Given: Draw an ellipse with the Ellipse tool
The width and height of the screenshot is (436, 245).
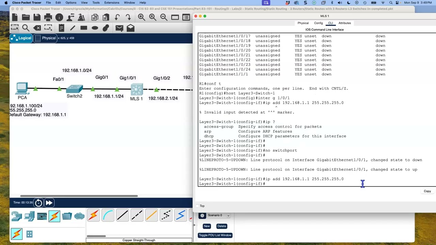Looking at the screenshot, I should 95,28.
